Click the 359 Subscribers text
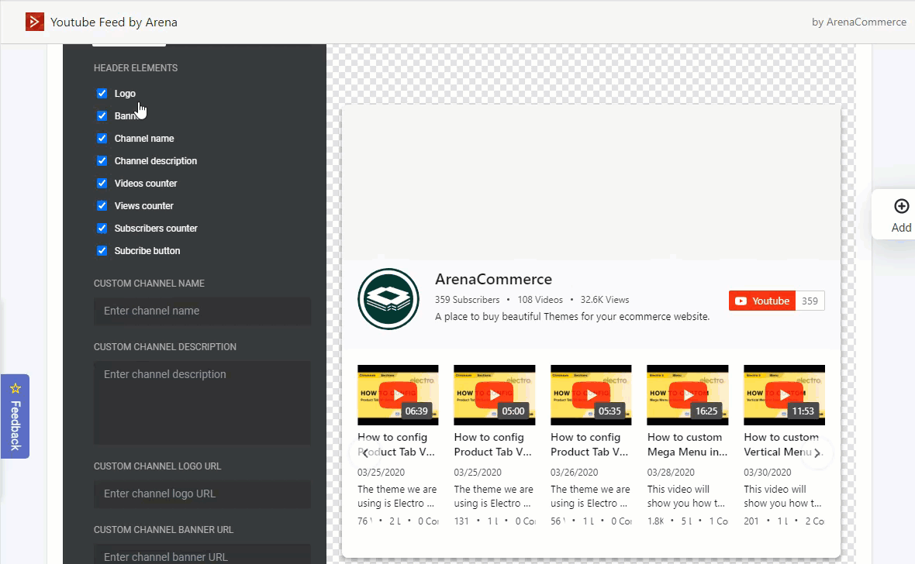 point(467,300)
